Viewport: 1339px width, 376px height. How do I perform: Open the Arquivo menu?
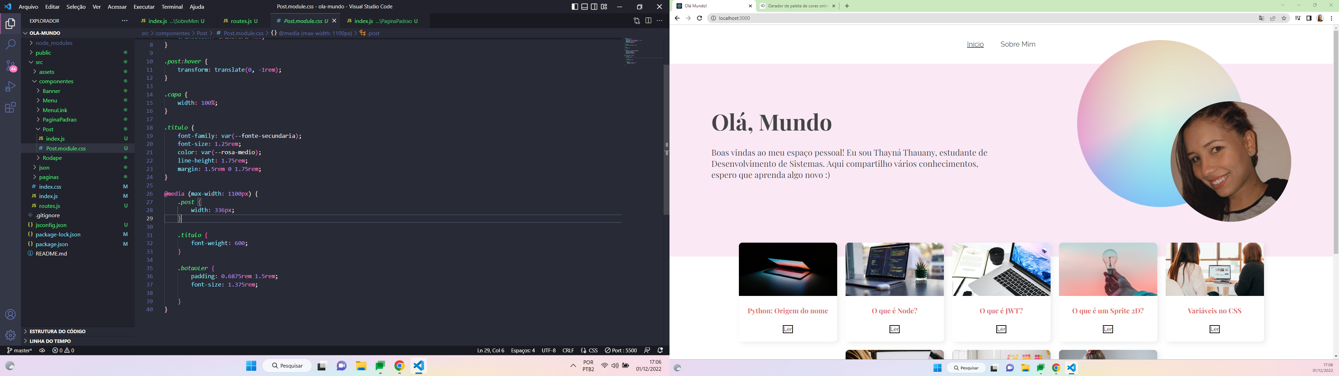click(x=28, y=7)
